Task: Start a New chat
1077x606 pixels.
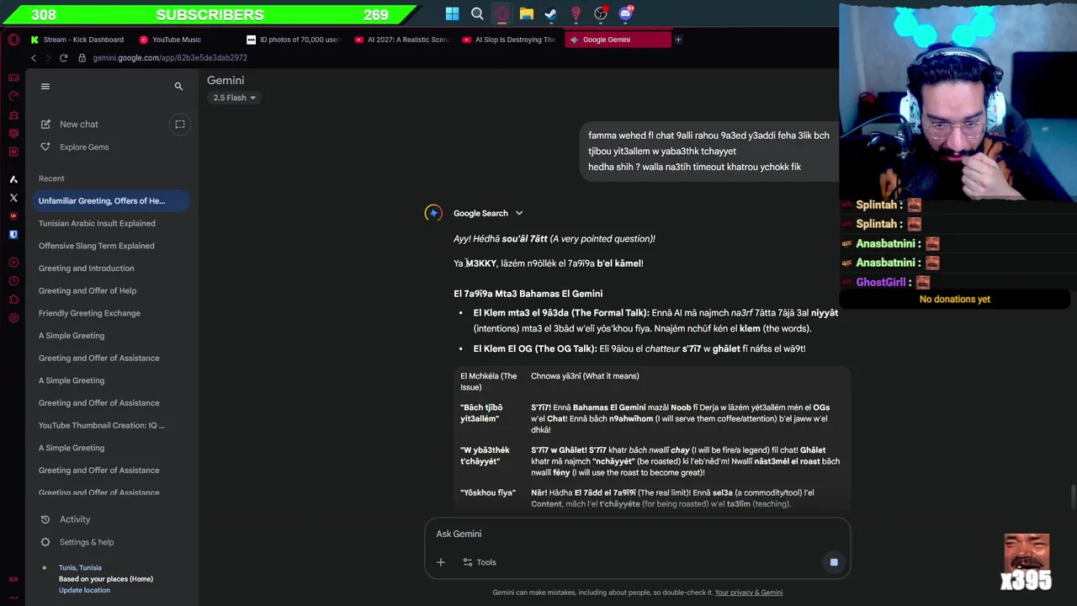Action: point(79,124)
